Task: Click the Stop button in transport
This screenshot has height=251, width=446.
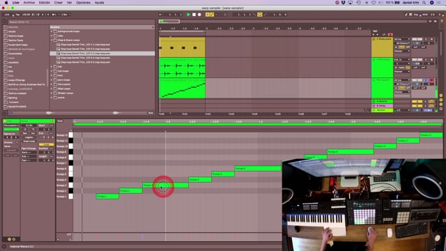Action: click(x=194, y=15)
